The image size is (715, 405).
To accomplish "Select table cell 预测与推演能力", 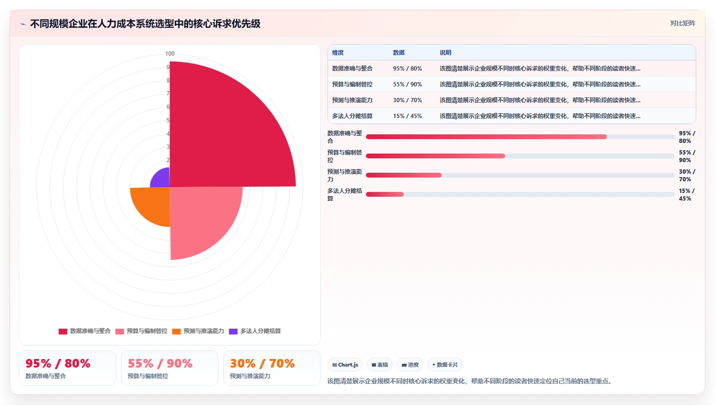I will [352, 100].
